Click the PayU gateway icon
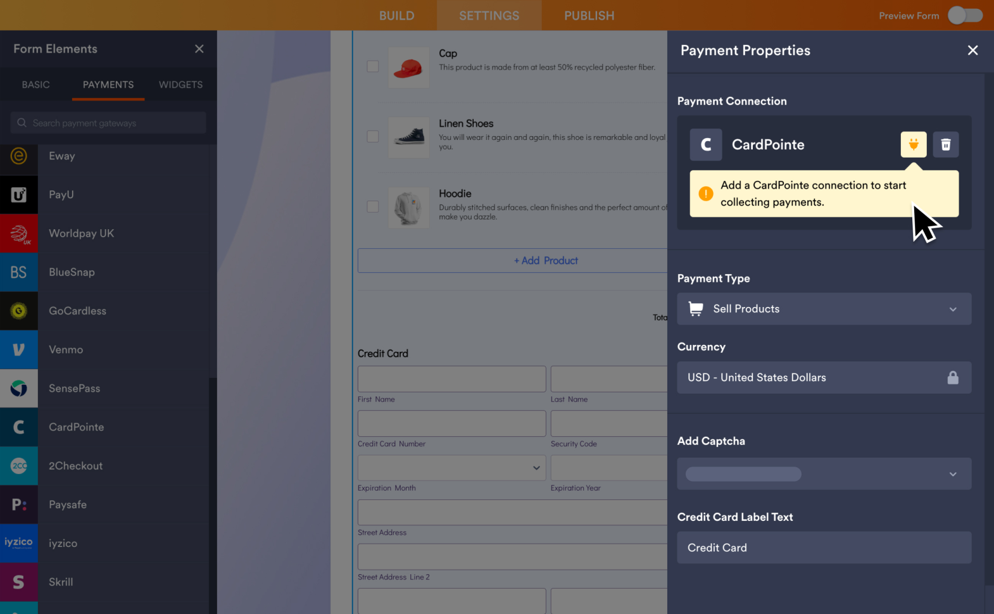Viewport: 994px width, 614px height. tap(19, 194)
